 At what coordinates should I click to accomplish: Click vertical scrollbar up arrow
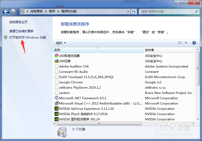click(198, 49)
